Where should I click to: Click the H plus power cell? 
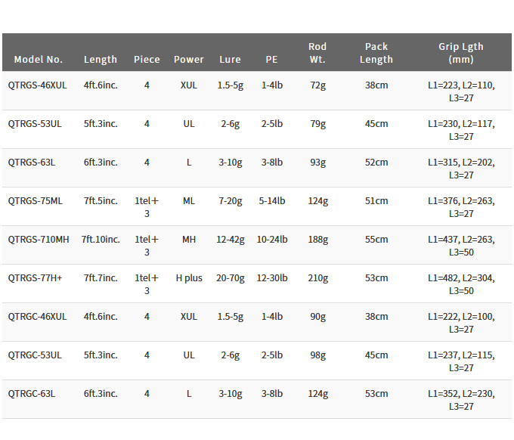(189, 278)
